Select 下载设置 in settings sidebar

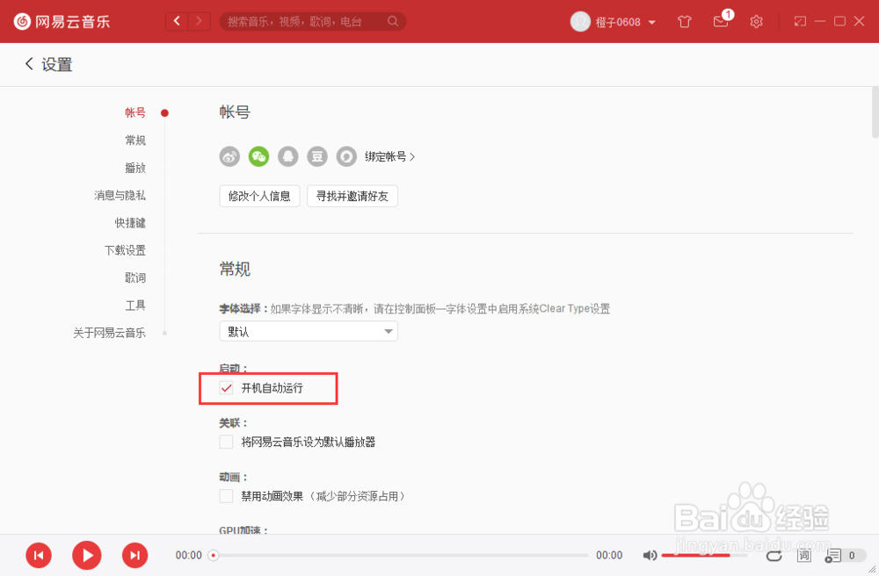click(125, 249)
